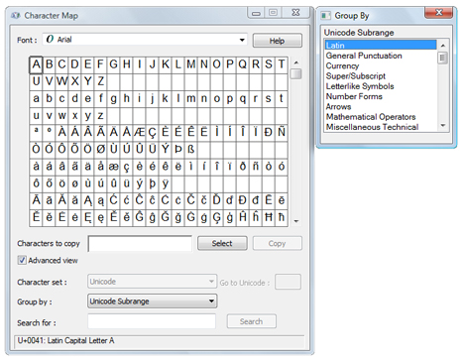Image resolution: width=466 pixels, height=361 pixels.
Task: Select capital letter Z in the grid
Action: [x=100, y=81]
